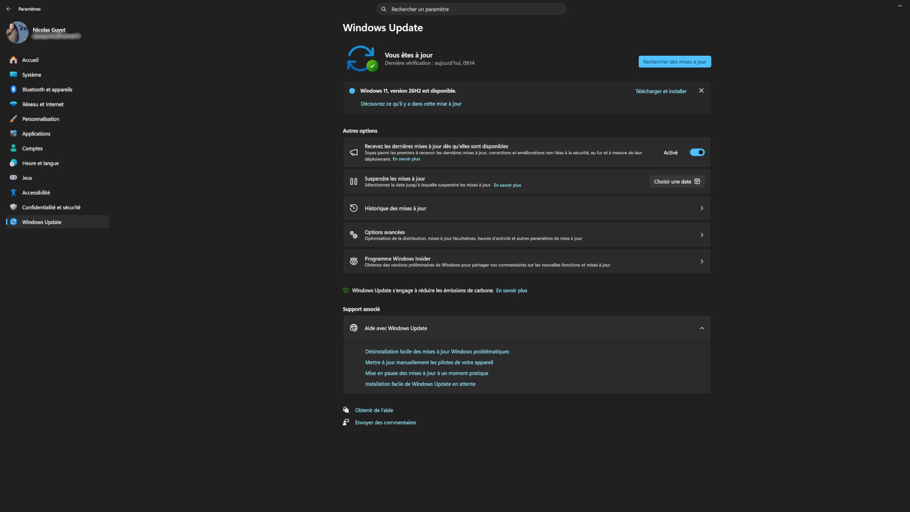Minimize the Paramètres window

point(900,6)
